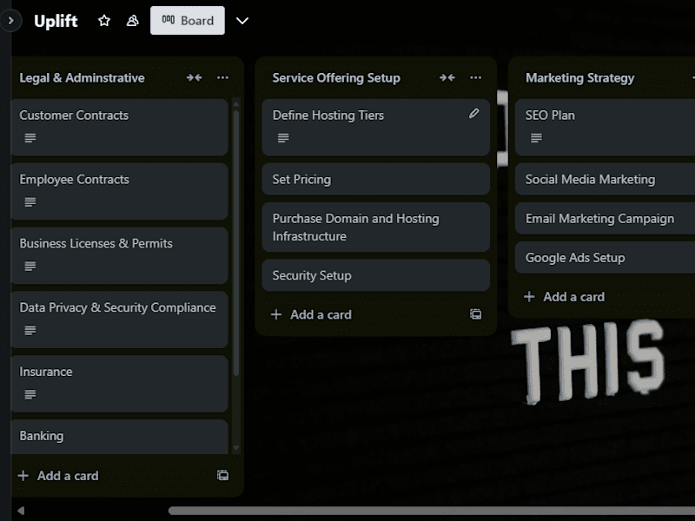695x521 pixels.
Task: Collapse the Legal & Adminstrative list
Action: [x=194, y=77]
